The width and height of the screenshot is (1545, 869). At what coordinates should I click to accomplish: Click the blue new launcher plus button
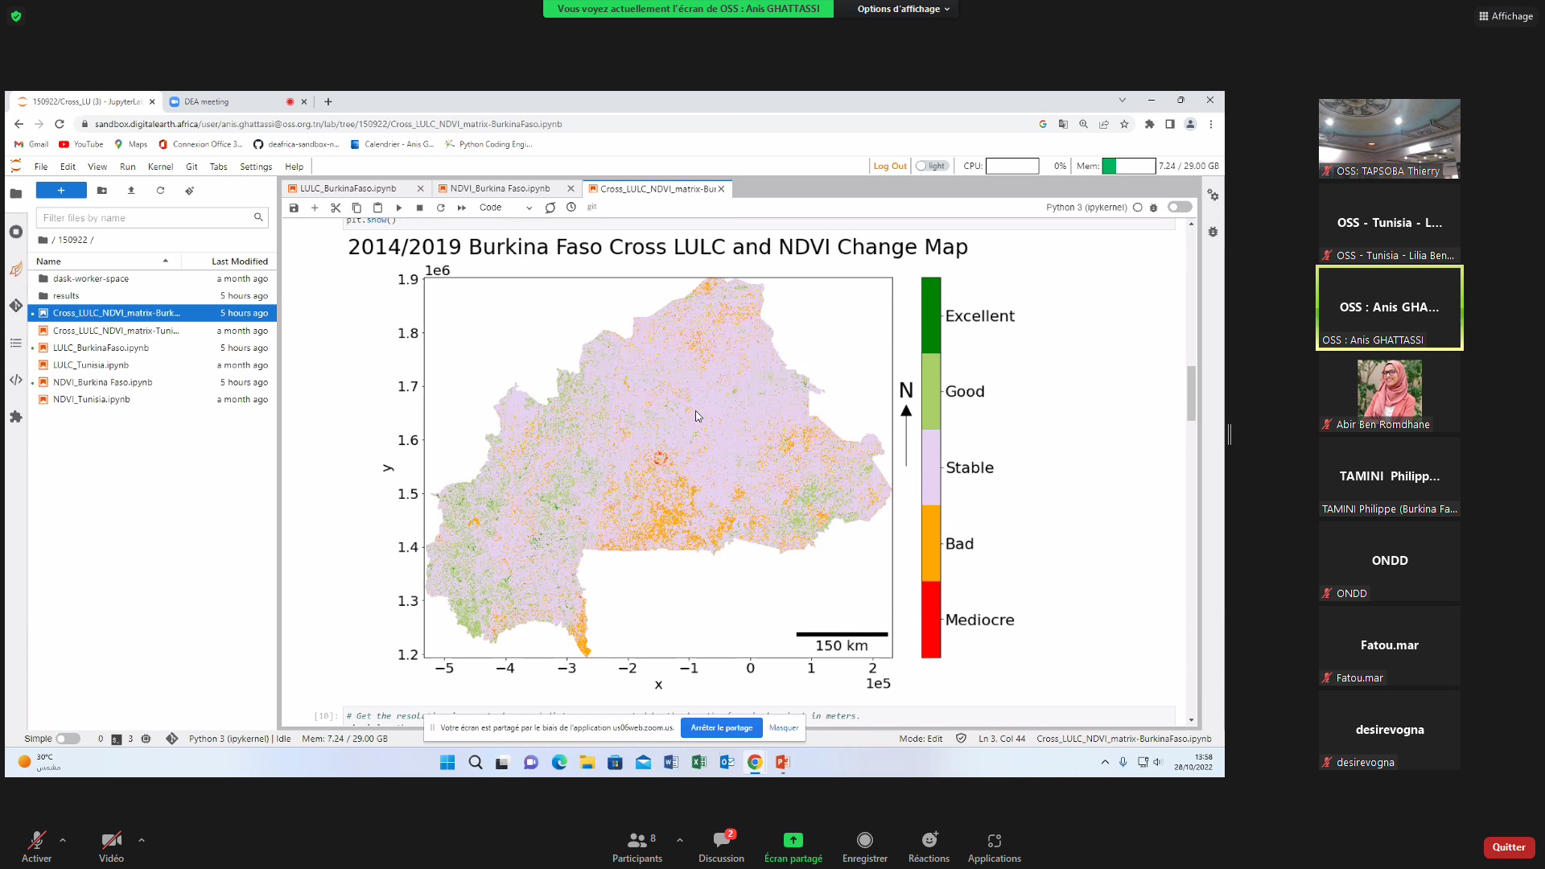pos(61,191)
